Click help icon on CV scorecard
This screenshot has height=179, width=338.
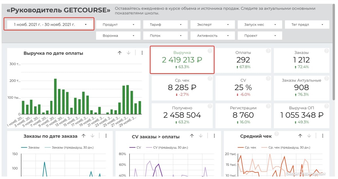tap(268, 79)
